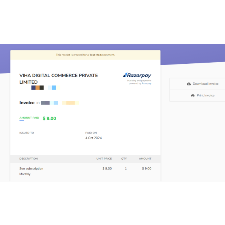The image size is (225, 225).
Task: Click the Razorpay logo
Action: (137, 75)
